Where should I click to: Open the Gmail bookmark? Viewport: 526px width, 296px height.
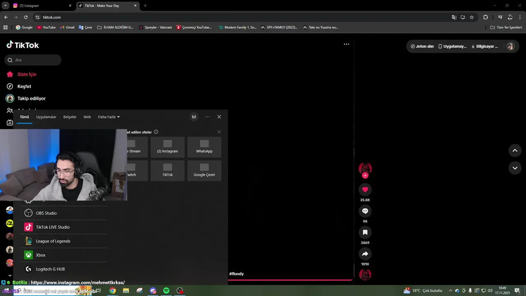click(x=67, y=28)
